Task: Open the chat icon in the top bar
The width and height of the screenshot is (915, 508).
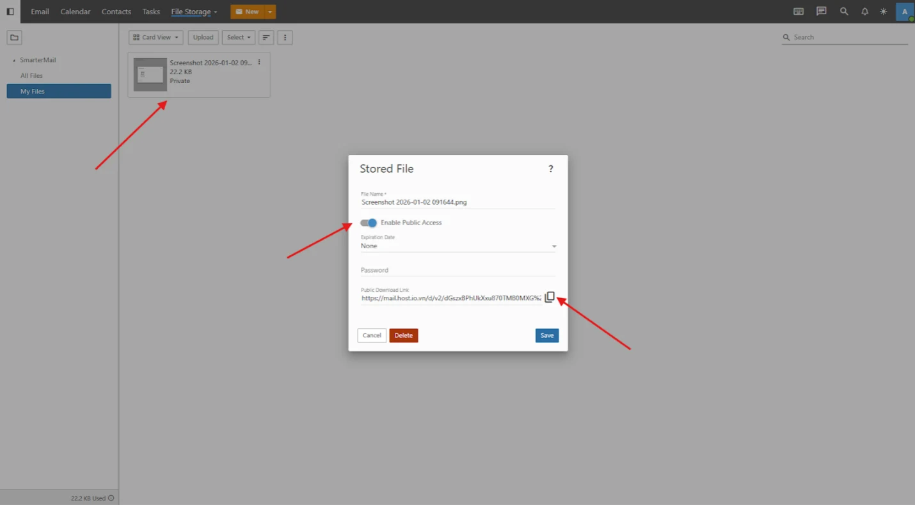Action: [x=822, y=12]
